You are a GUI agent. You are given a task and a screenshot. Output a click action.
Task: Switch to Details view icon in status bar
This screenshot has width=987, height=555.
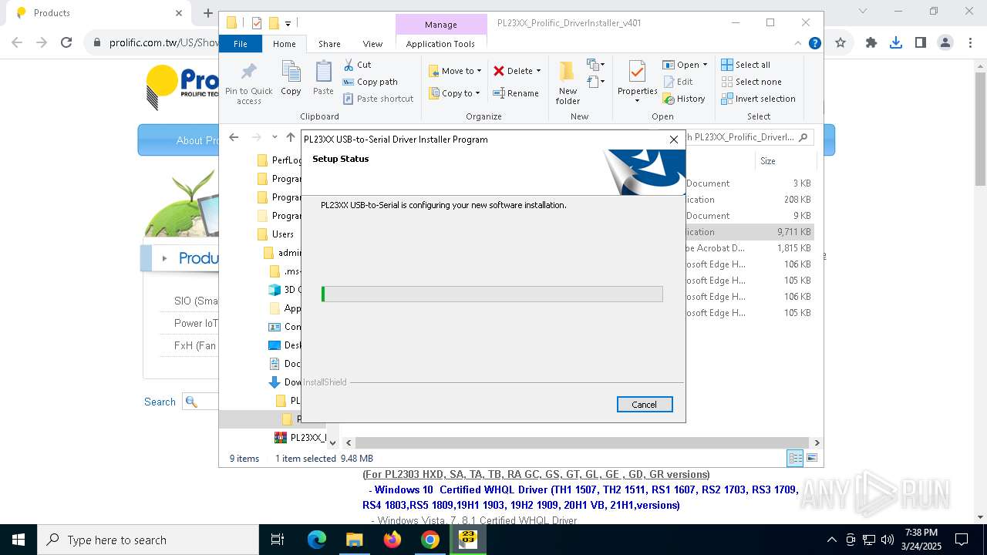[x=794, y=458]
